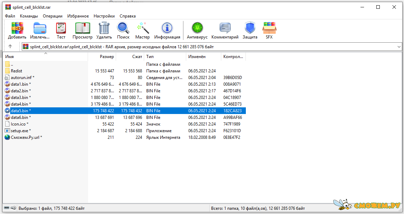Screen dimensions: 404x214
Task: Click the data1.bin file icon
Action: 7,84
